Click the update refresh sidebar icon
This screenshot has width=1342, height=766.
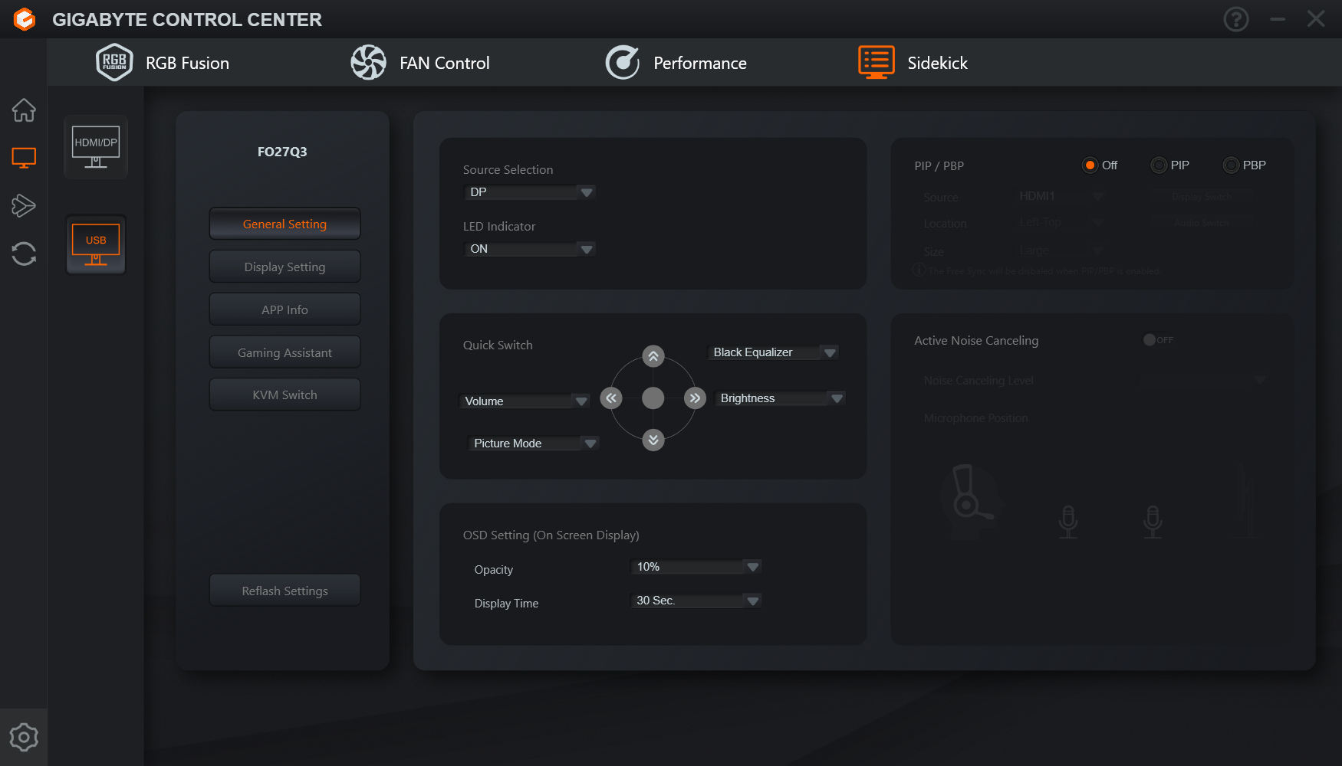point(24,254)
